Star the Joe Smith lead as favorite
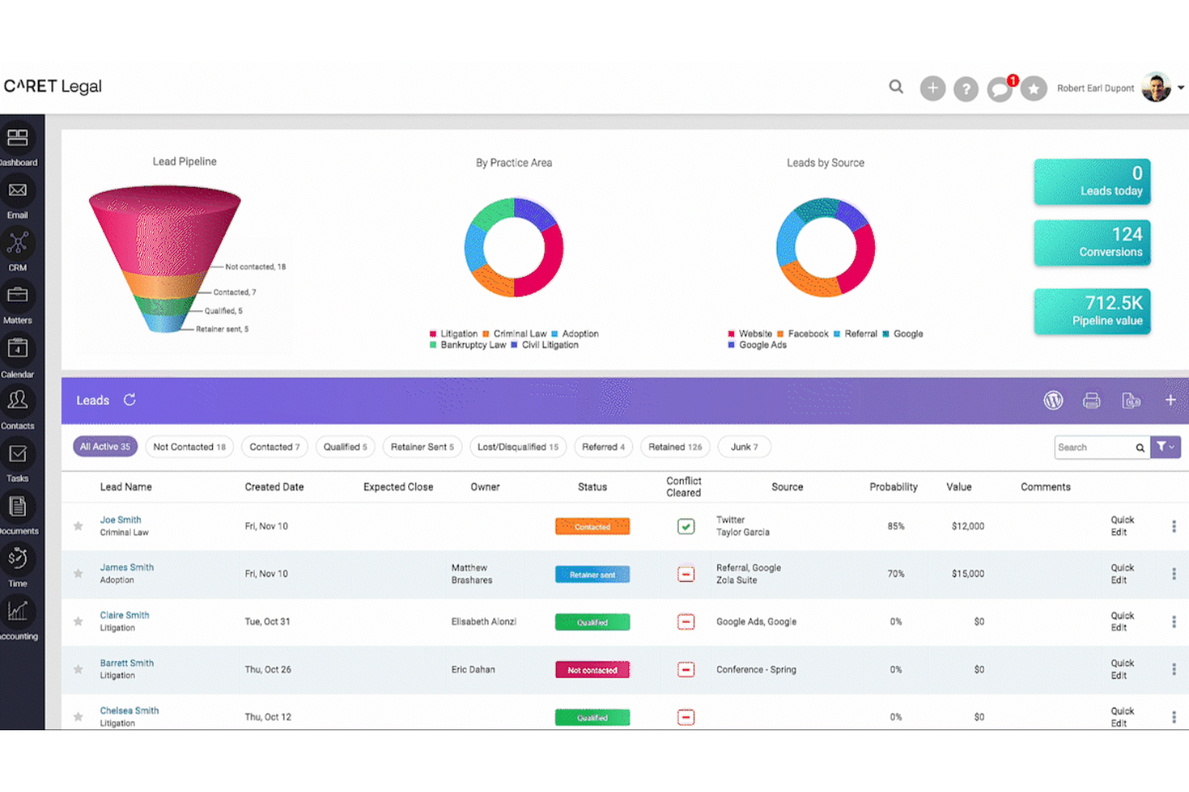The height and width of the screenshot is (792, 1189). 78,526
